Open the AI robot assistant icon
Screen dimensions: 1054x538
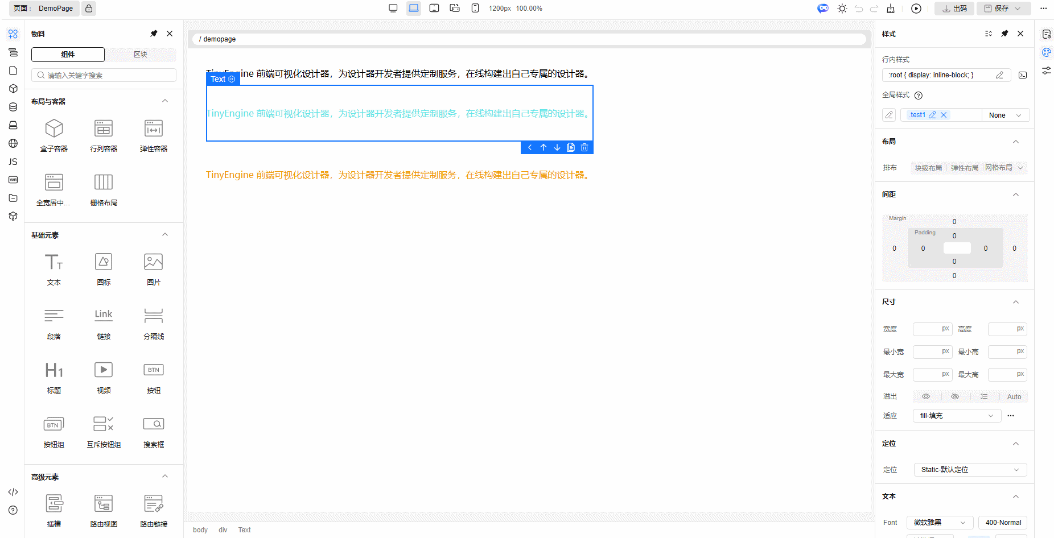(x=823, y=9)
